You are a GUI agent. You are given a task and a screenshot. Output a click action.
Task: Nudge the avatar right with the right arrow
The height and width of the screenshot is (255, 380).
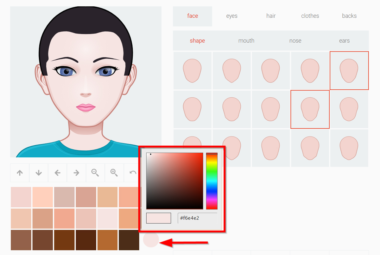76,173
